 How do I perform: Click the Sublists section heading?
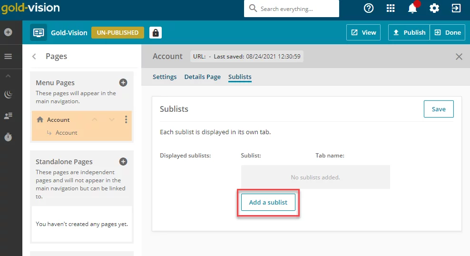(x=174, y=109)
